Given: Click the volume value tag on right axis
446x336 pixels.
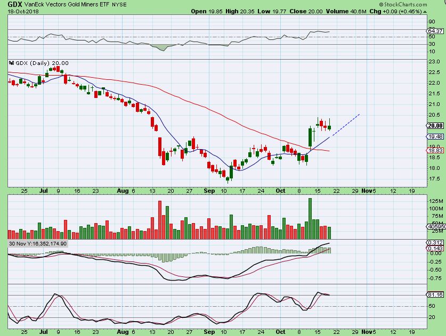Looking at the screenshot, I should (436, 226).
